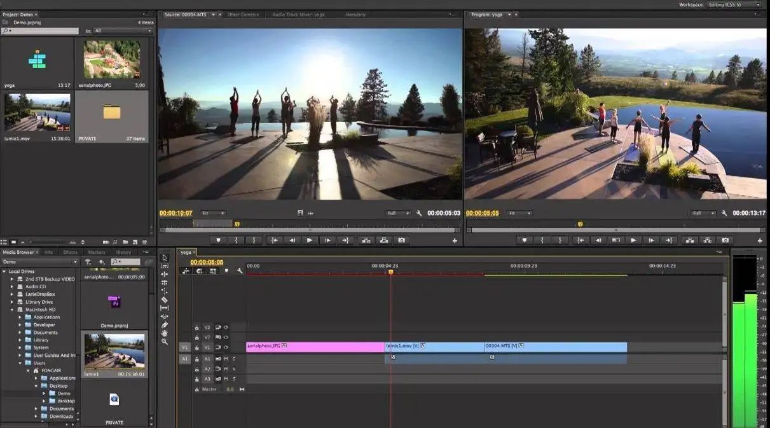770x428 pixels.
Task: Enable Snap in the timeline header
Action: [x=199, y=271]
